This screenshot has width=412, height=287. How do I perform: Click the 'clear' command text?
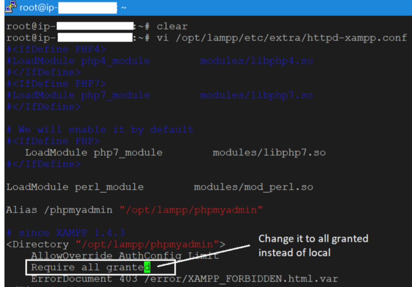pyautogui.click(x=172, y=27)
